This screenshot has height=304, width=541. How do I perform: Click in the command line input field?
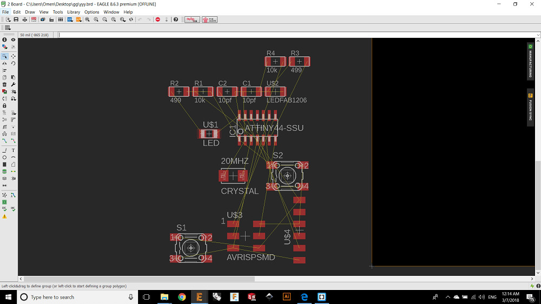tap(296, 35)
